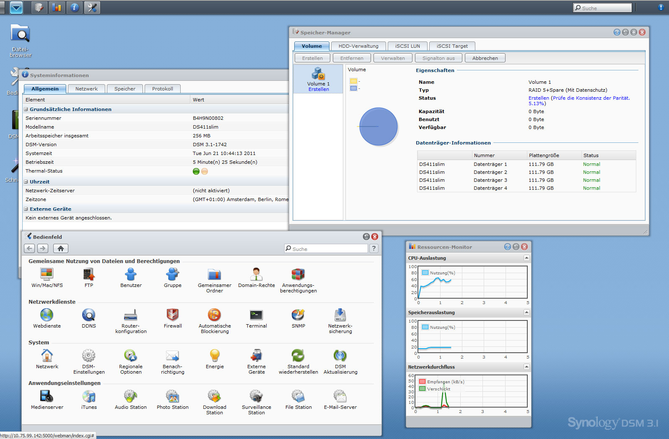
Task: Open SNMP settings
Action: coord(298,318)
